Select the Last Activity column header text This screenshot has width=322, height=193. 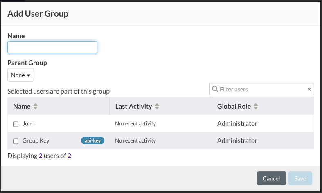[133, 106]
